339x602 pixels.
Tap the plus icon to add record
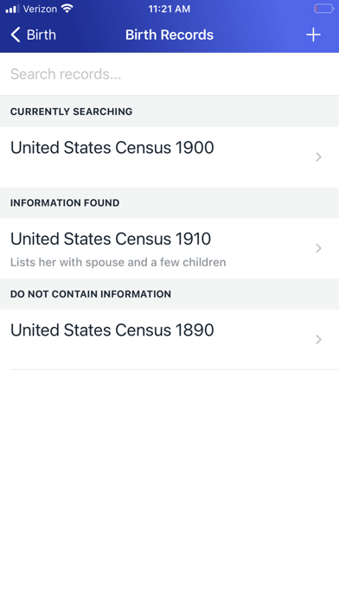tap(313, 35)
